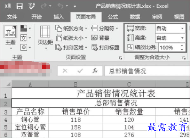Save the workbook with the floppy icon
Screen dimensions: 190x138
coord(19,6)
